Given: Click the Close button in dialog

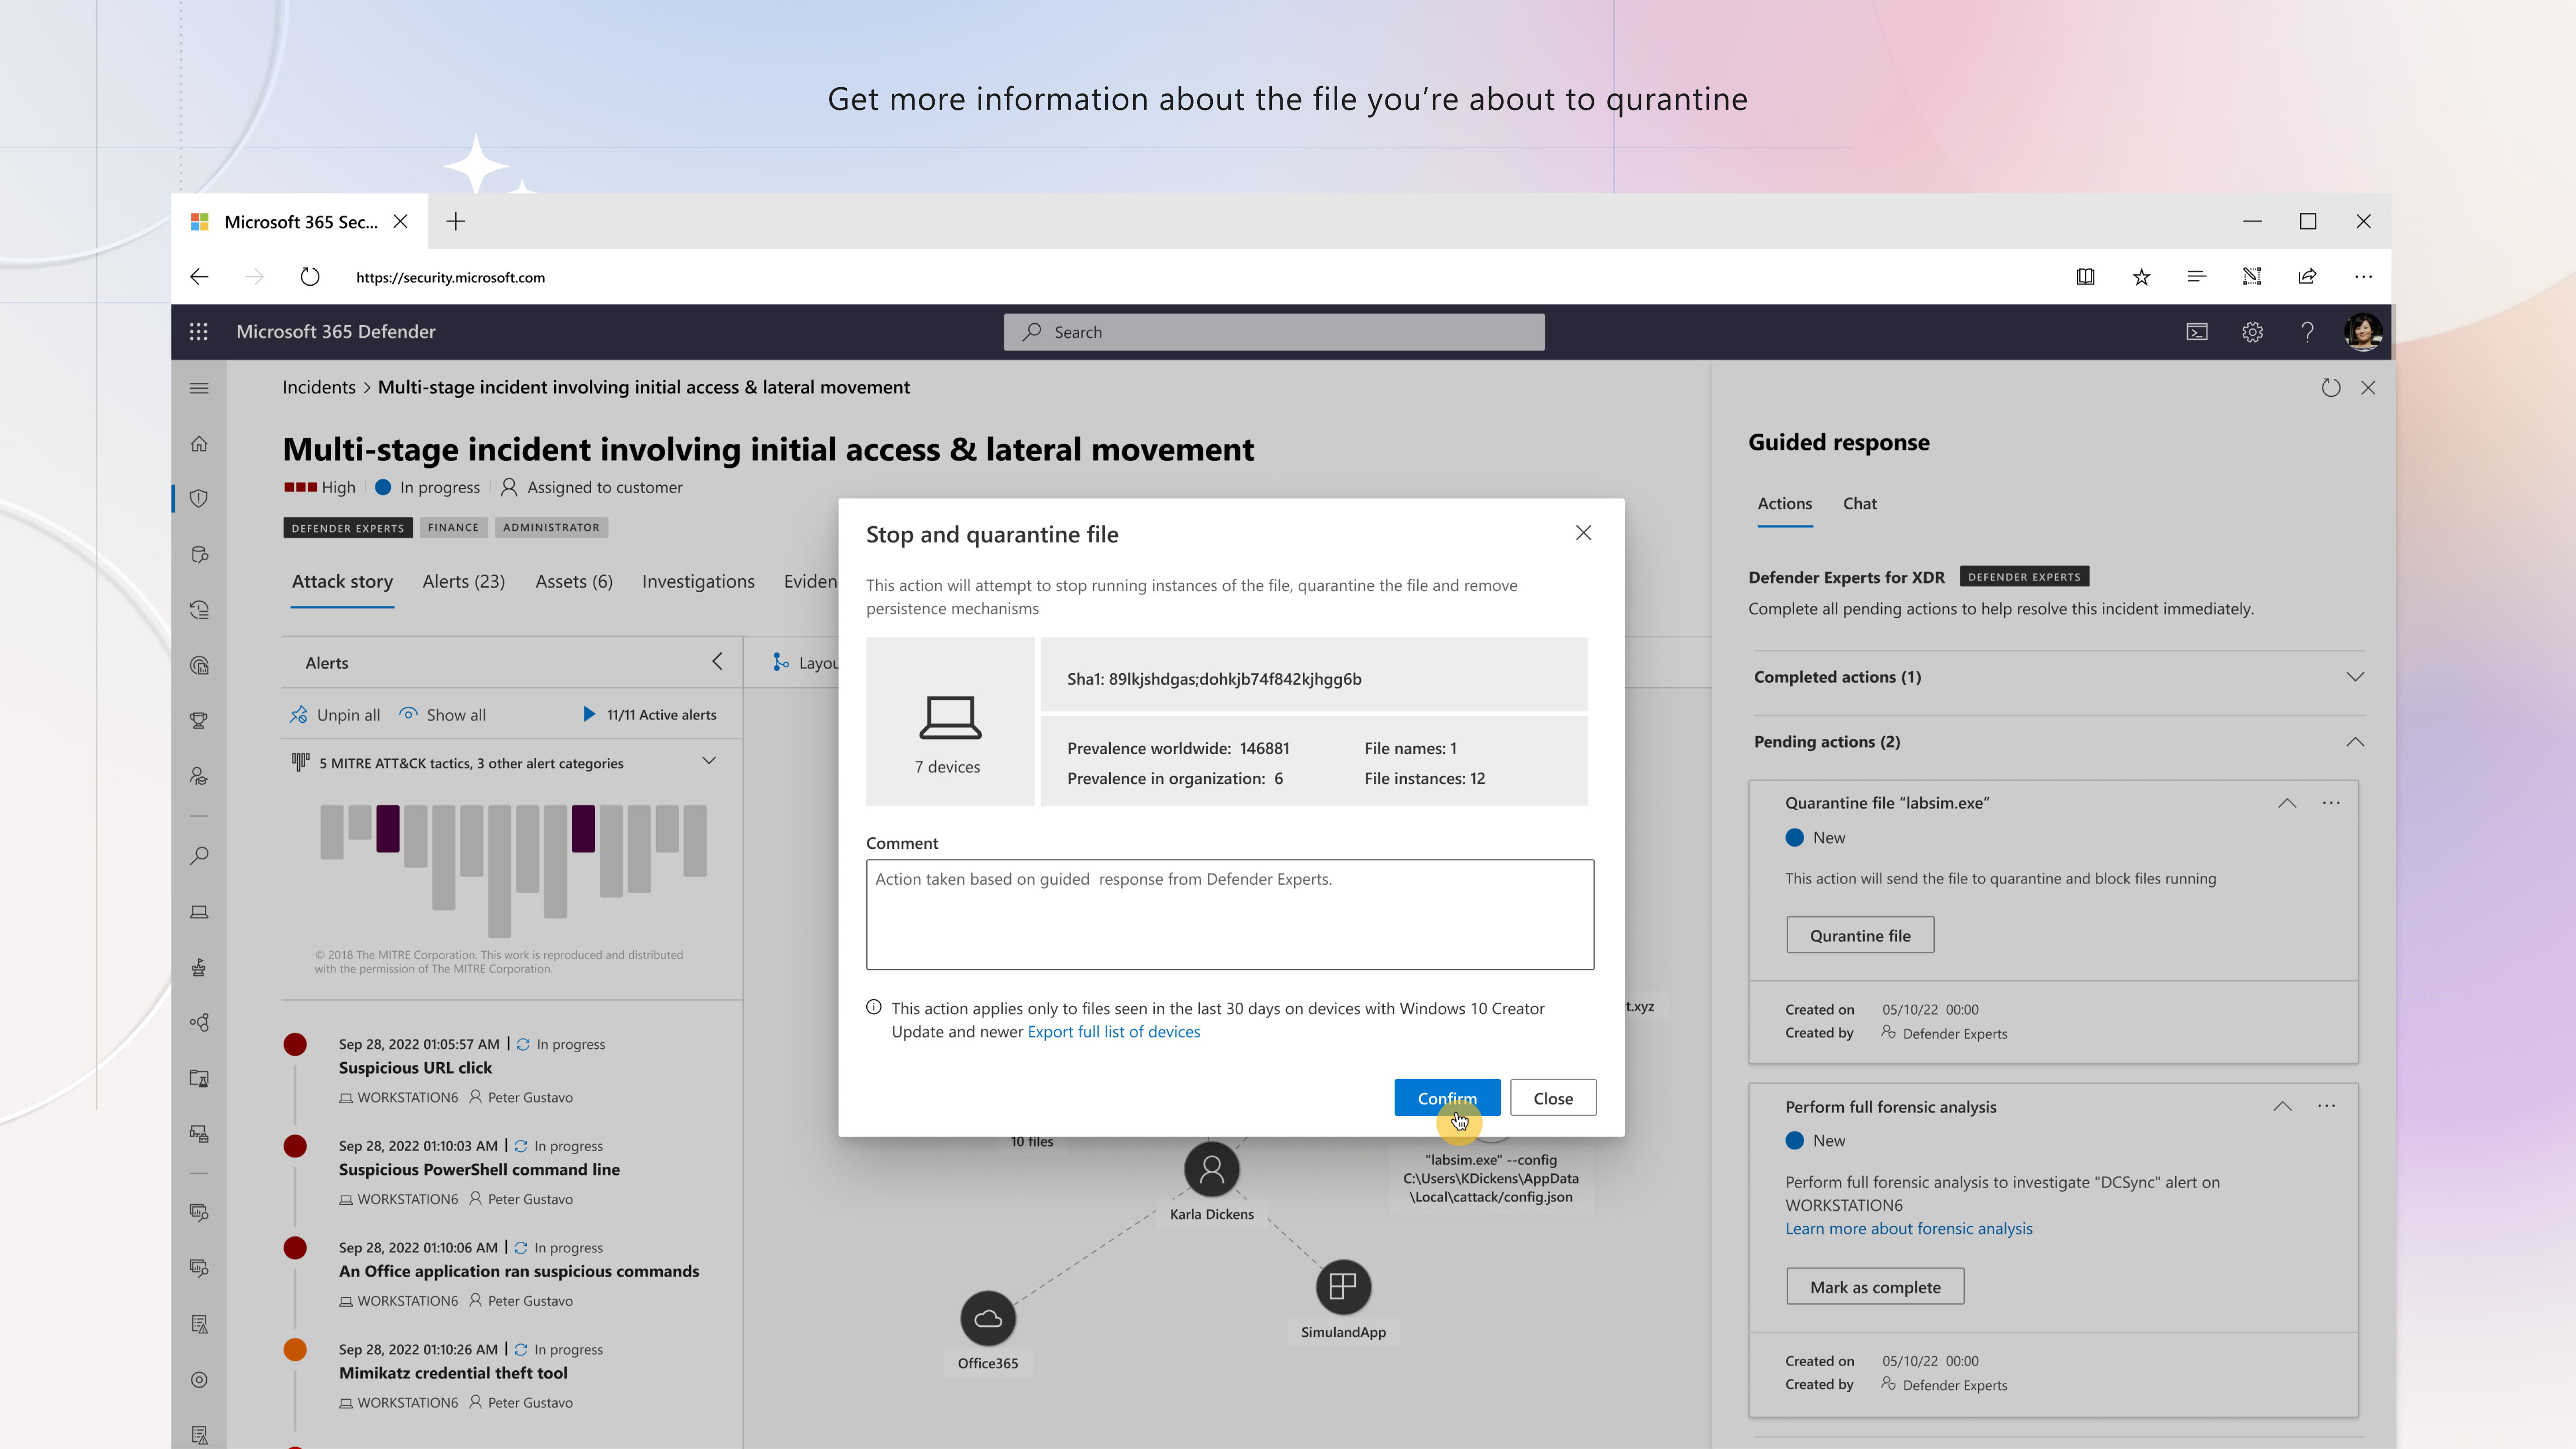Looking at the screenshot, I should (x=1553, y=1098).
